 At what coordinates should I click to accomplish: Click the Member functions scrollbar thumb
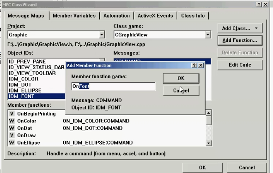tap(209, 120)
